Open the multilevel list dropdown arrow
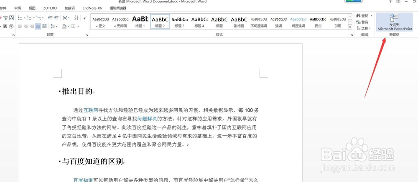Screen dimensions: 418x182 [43, 18]
